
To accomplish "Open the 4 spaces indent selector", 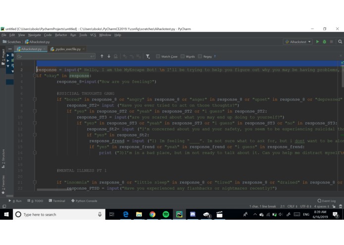I will click(x=322, y=206).
